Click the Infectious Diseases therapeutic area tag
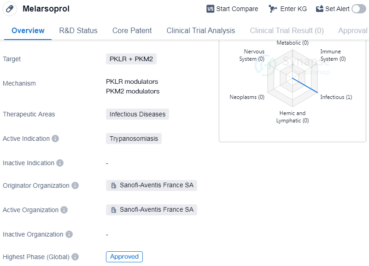The width and height of the screenshot is (369, 266). click(137, 114)
